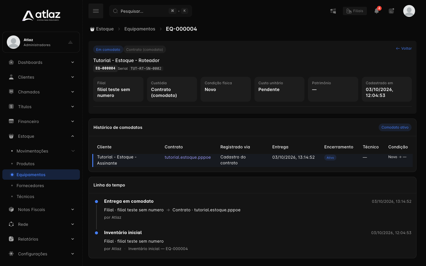Image resolution: width=426 pixels, height=266 pixels.
Task: Click the Custo unitário Pendente card
Action: [279, 89]
